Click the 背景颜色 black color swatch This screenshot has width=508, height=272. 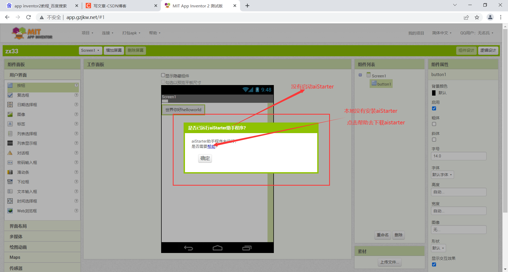tap(434, 93)
